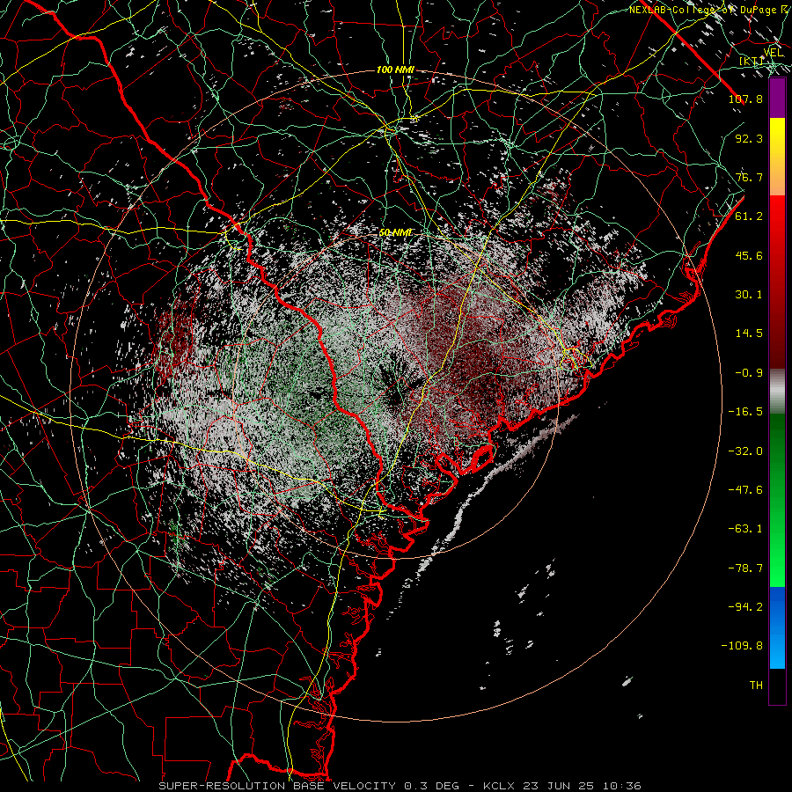792x792 pixels.
Task: Select the 30.1 legend value
Action: (749, 295)
